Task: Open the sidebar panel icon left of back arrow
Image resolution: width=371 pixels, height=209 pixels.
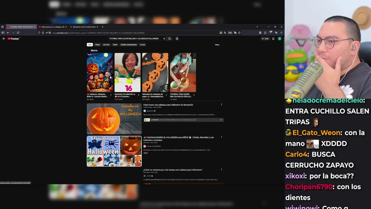Action: click(x=2, y=33)
